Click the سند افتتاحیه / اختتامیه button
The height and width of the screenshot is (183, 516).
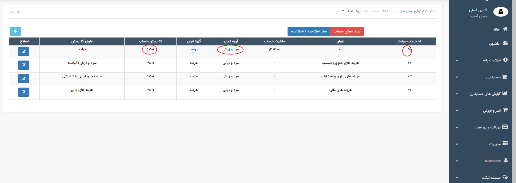click(x=309, y=31)
